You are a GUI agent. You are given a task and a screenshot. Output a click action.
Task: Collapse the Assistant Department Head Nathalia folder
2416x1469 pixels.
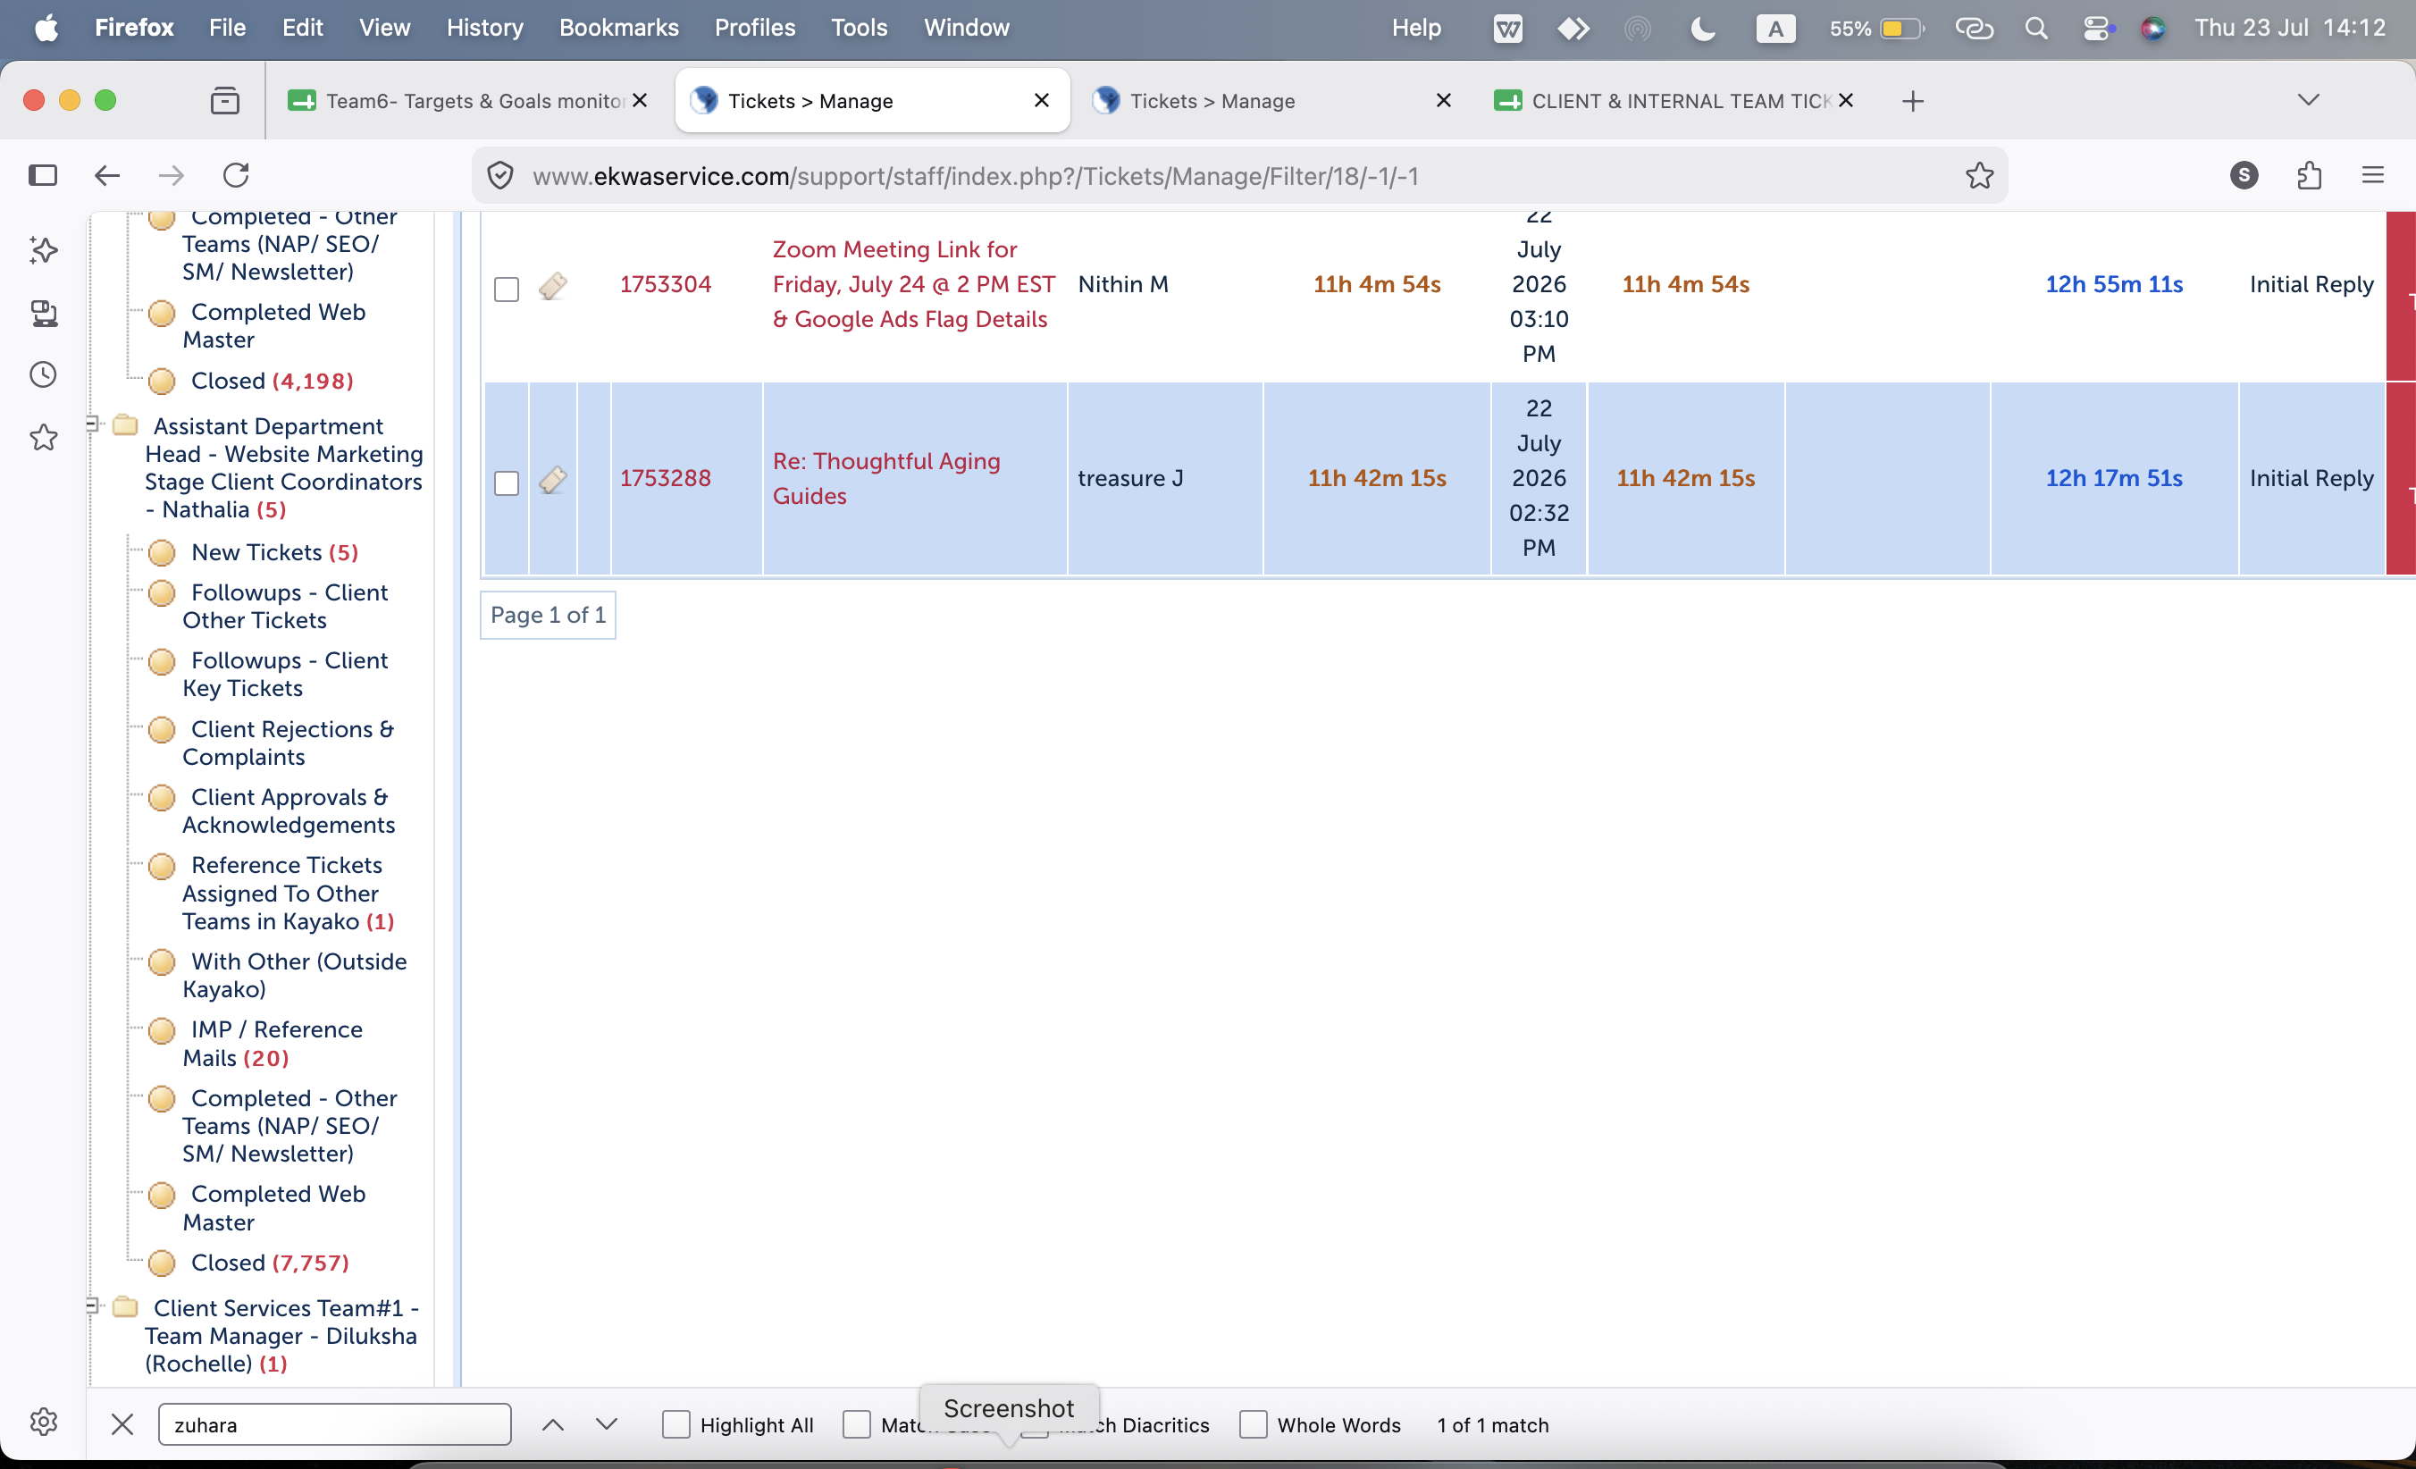(x=92, y=424)
